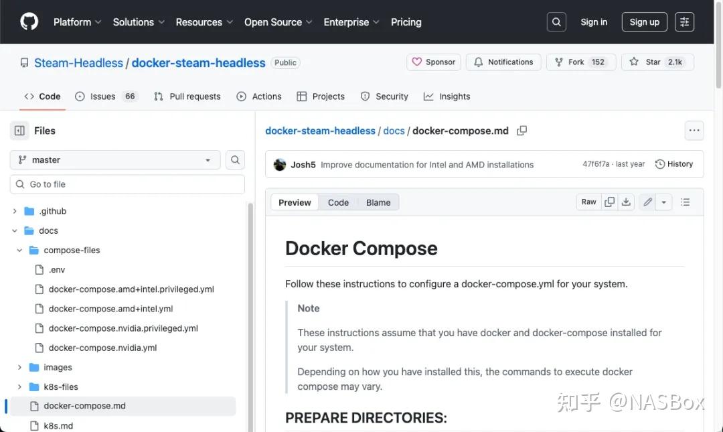Open the commit message about Intel and AMD
723x432 pixels.
point(427,165)
